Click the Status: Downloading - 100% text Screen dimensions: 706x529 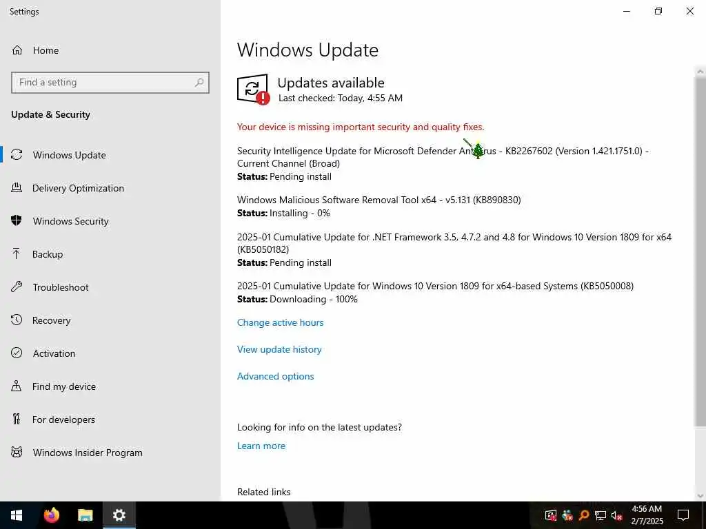[297, 299]
